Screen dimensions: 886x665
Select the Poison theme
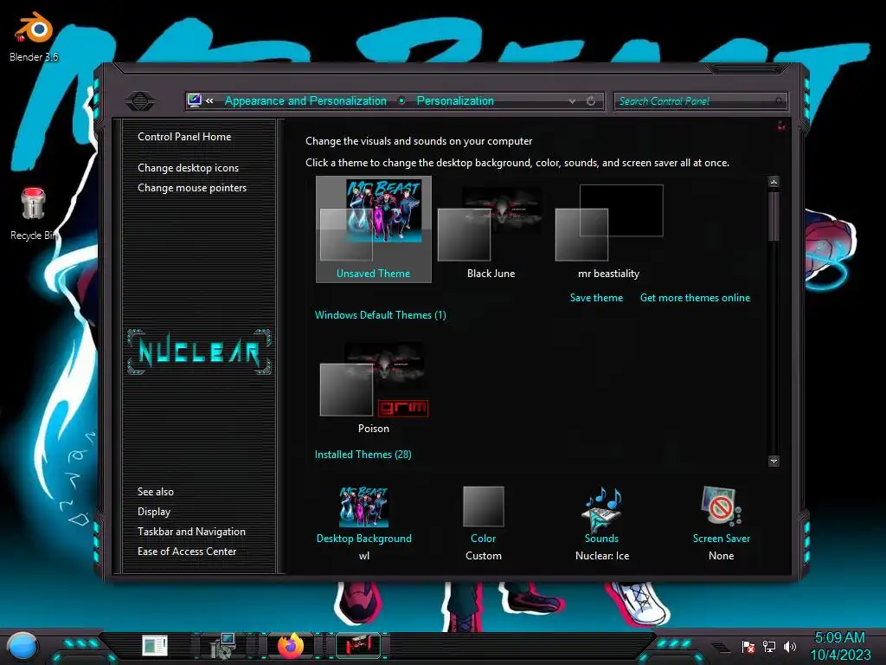point(374,386)
